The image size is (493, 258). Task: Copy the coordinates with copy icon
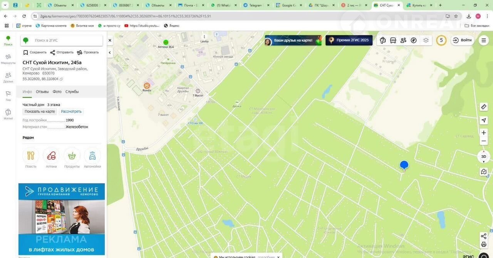(61, 79)
